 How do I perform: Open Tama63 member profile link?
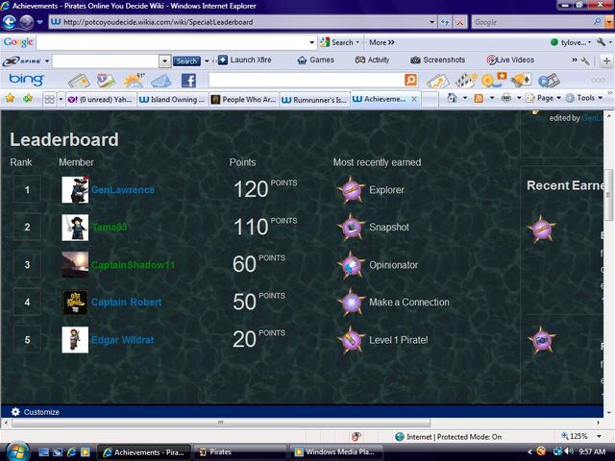click(x=110, y=227)
